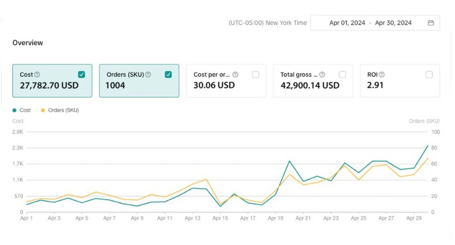Open the Cost help tooltip icon
This screenshot has height=245, width=455.
point(37,74)
